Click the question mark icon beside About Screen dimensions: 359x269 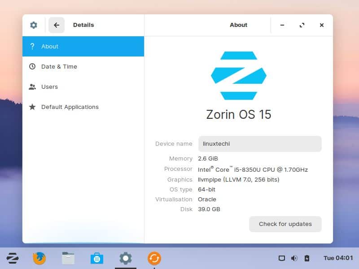[32, 46]
